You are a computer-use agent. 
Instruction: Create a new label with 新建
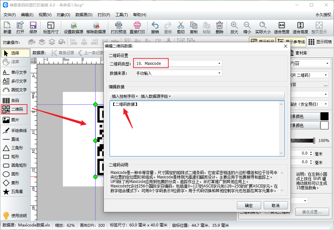[x=7, y=28]
